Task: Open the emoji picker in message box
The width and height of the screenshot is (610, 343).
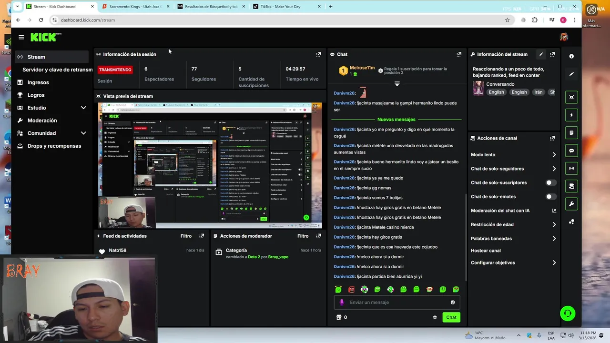Action: (453, 302)
